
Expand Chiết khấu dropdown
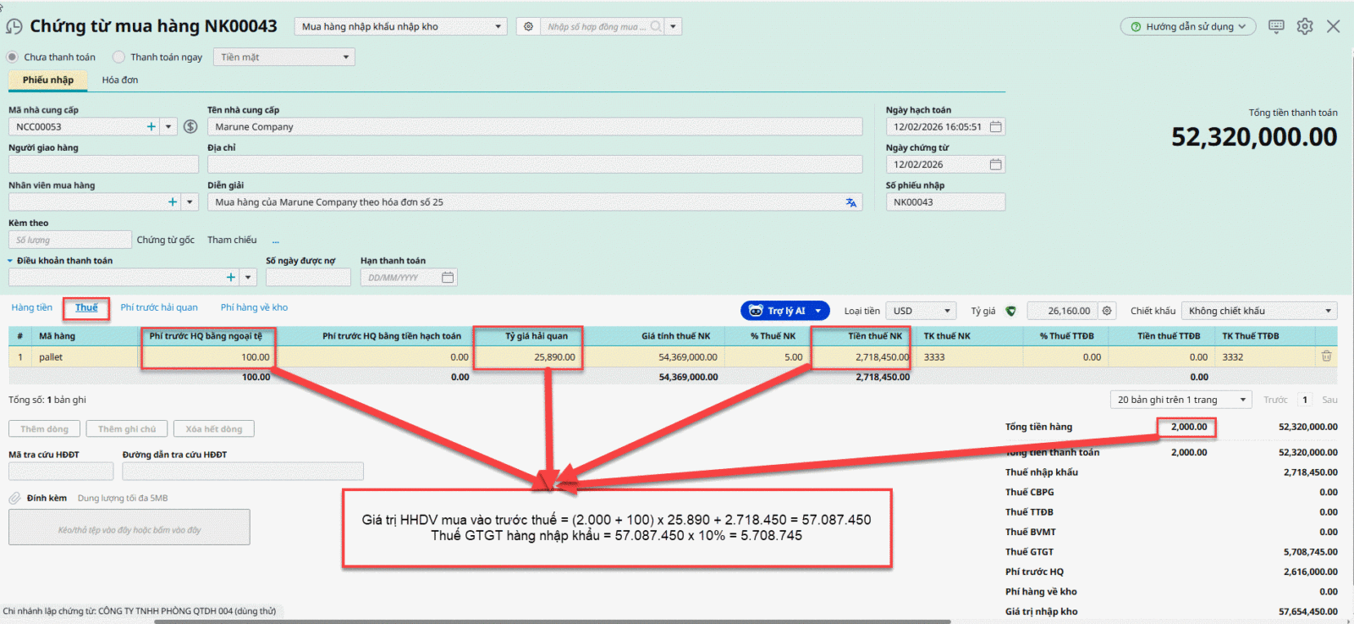coord(1258,311)
